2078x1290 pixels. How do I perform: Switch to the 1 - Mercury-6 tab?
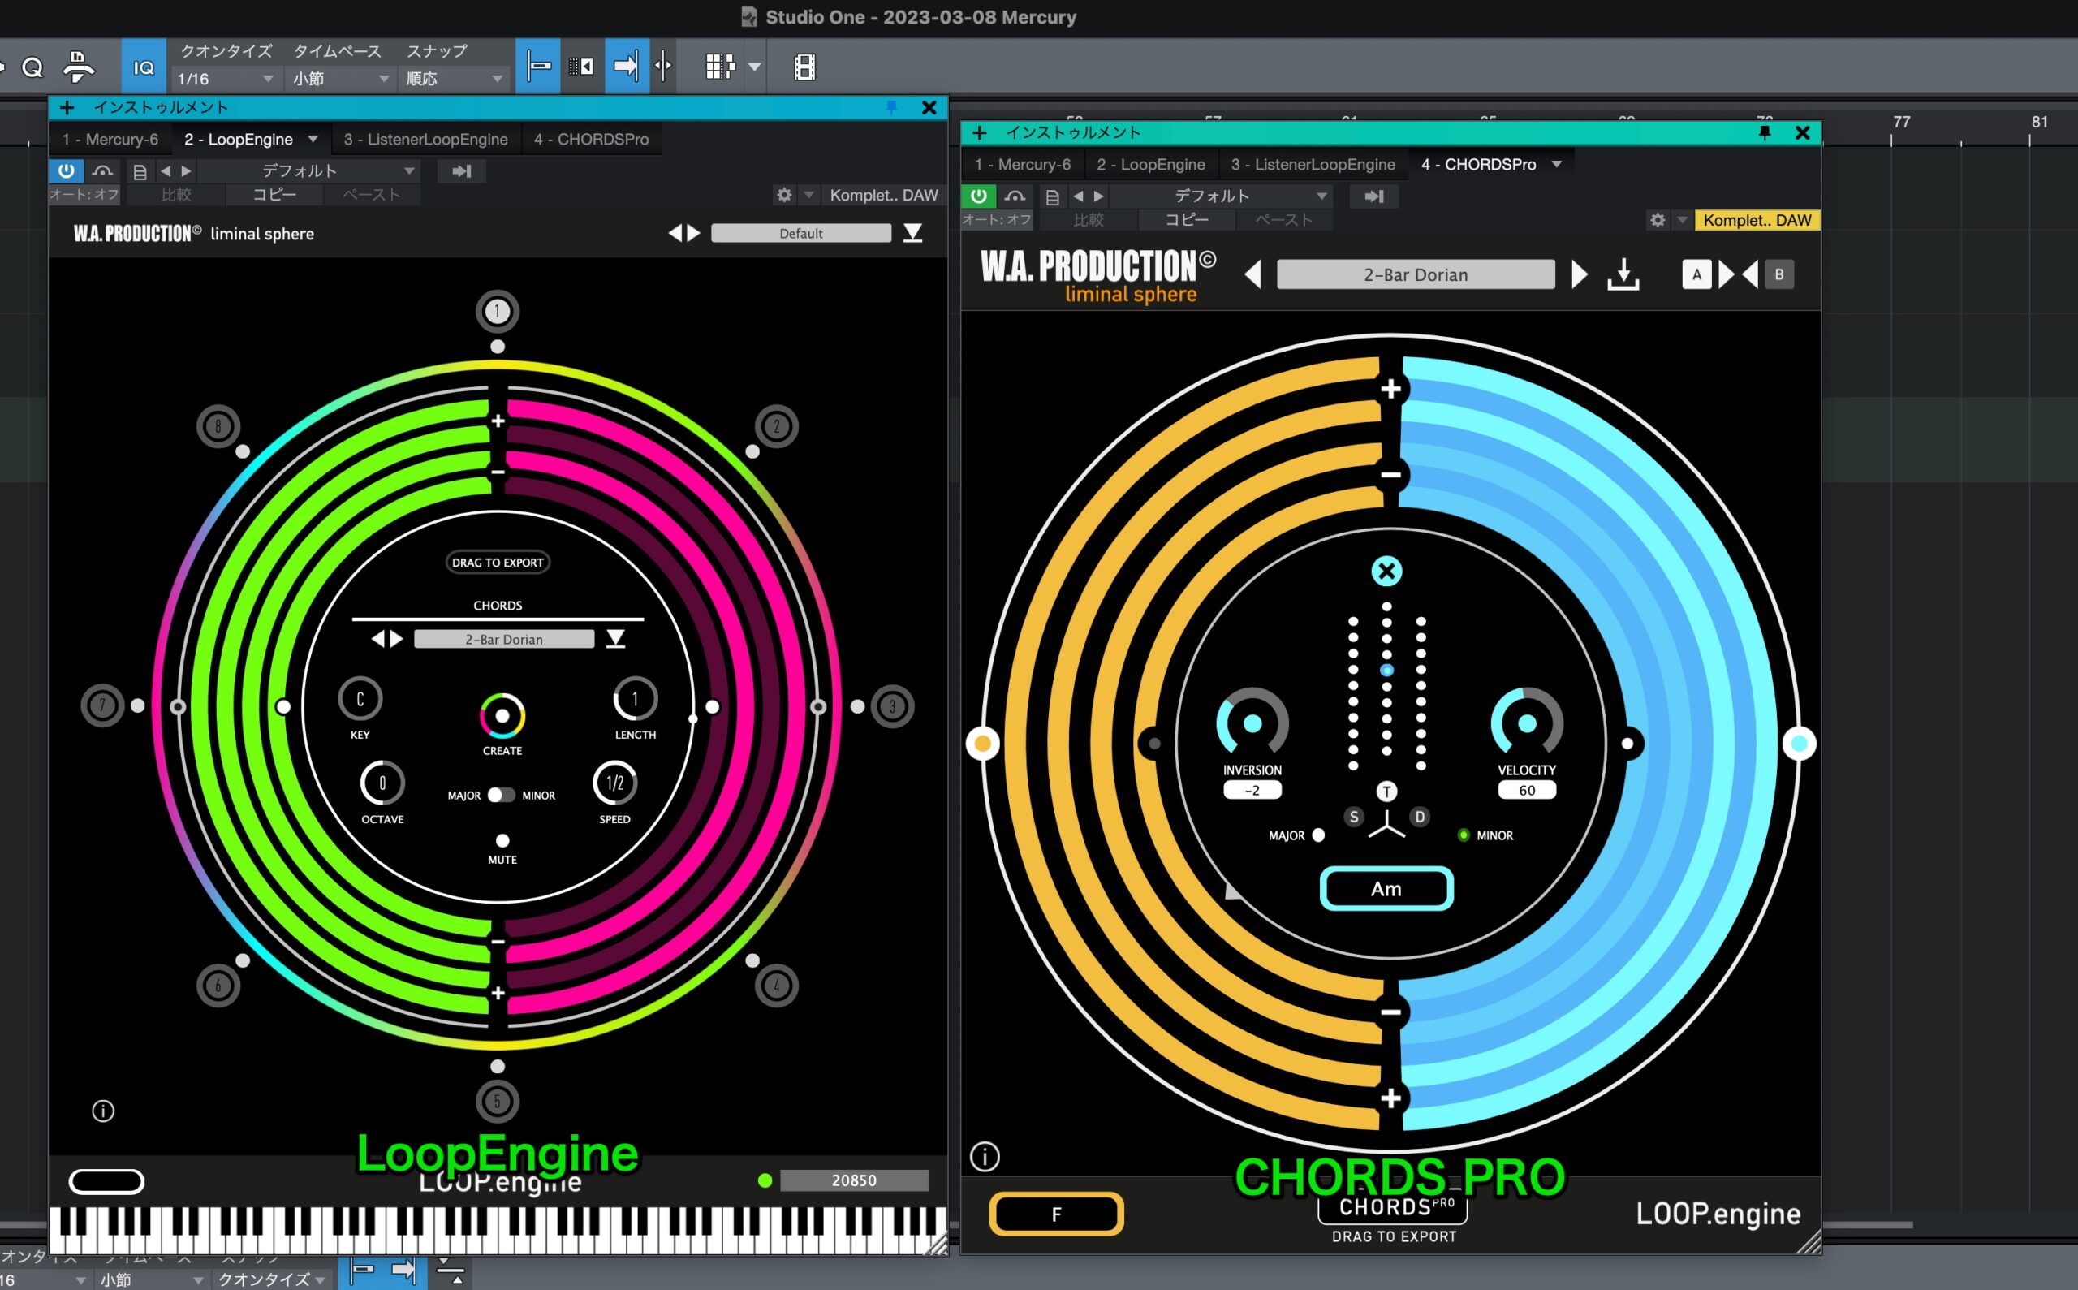pos(110,139)
